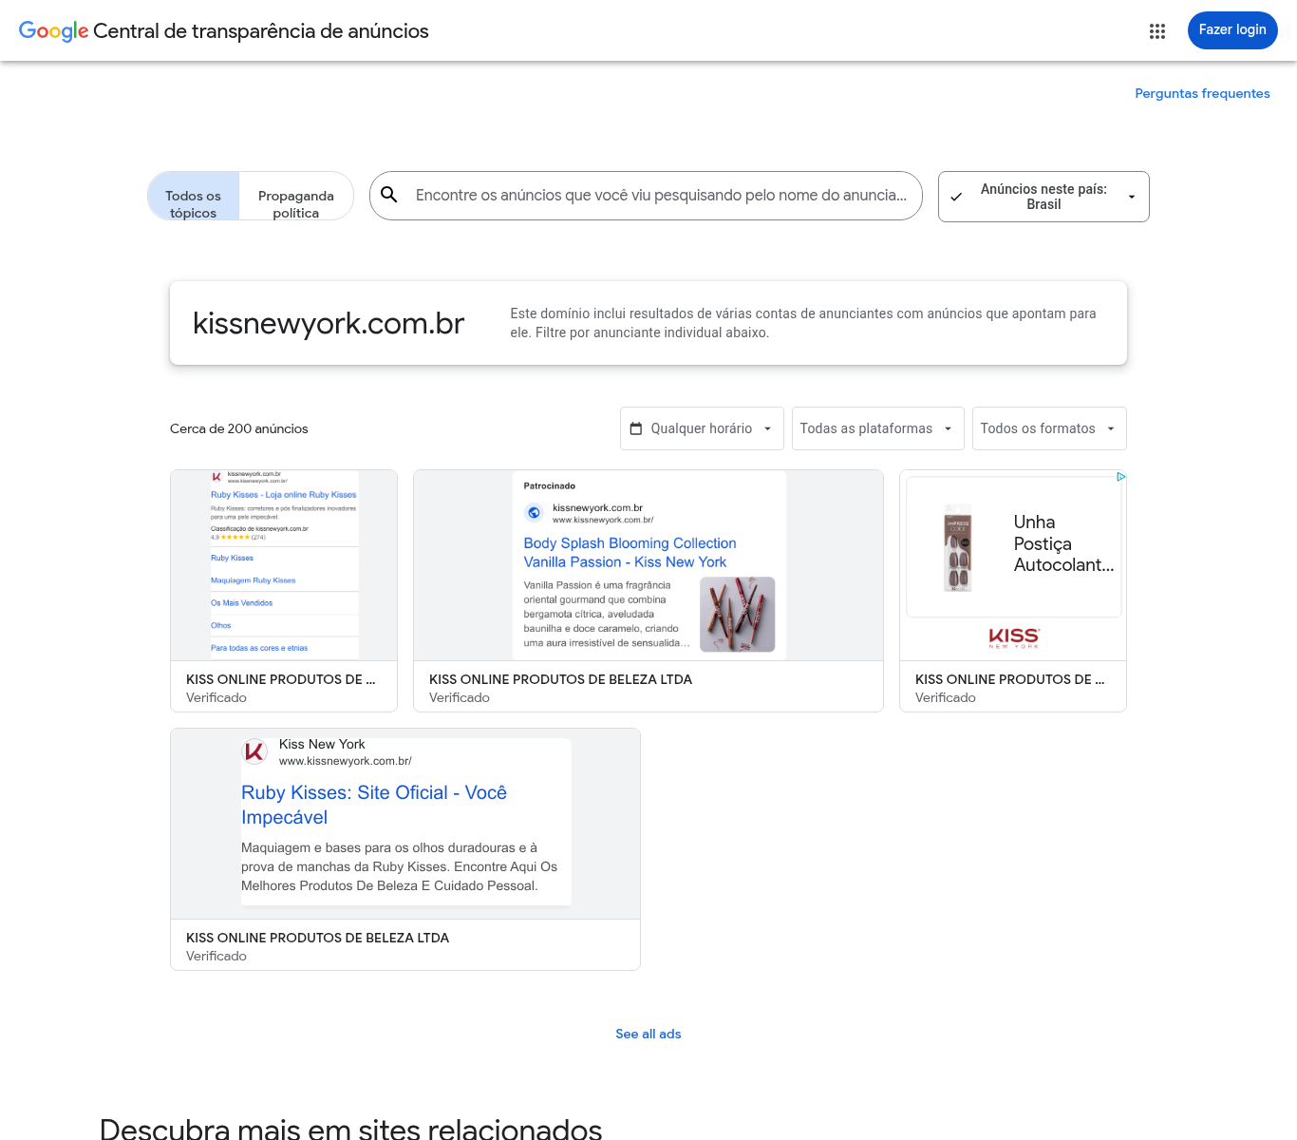This screenshot has height=1140, width=1297.
Task: Open the Anúncios neste país Brasil dropdown
Action: coord(1043,197)
